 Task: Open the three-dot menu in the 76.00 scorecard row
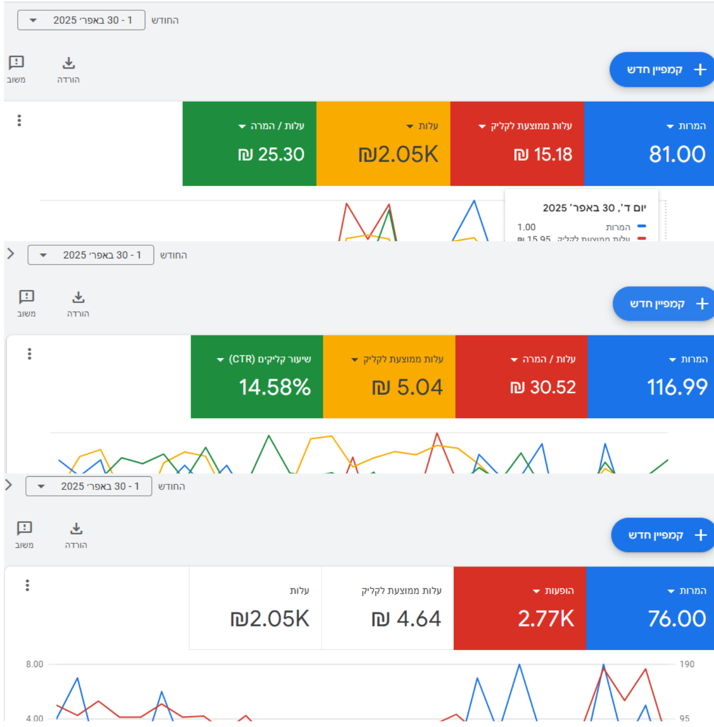point(27,585)
